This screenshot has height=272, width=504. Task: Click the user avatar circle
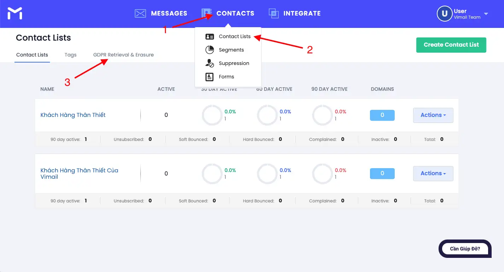point(444,14)
